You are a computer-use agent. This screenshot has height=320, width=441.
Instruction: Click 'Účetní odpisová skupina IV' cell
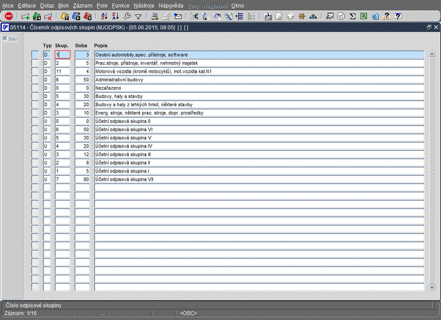259,146
